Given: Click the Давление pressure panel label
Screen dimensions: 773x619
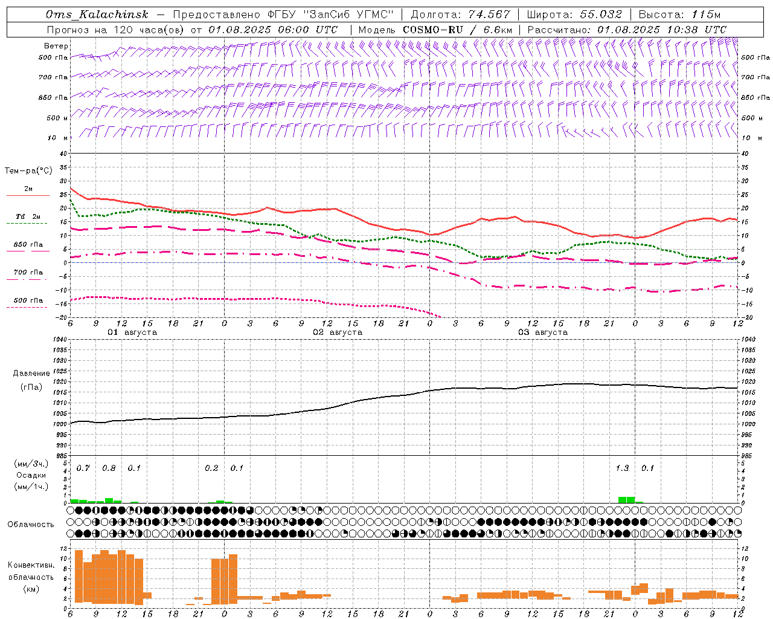Looking at the screenshot, I should 31,374.
